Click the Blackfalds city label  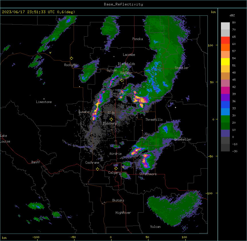click(x=126, y=64)
